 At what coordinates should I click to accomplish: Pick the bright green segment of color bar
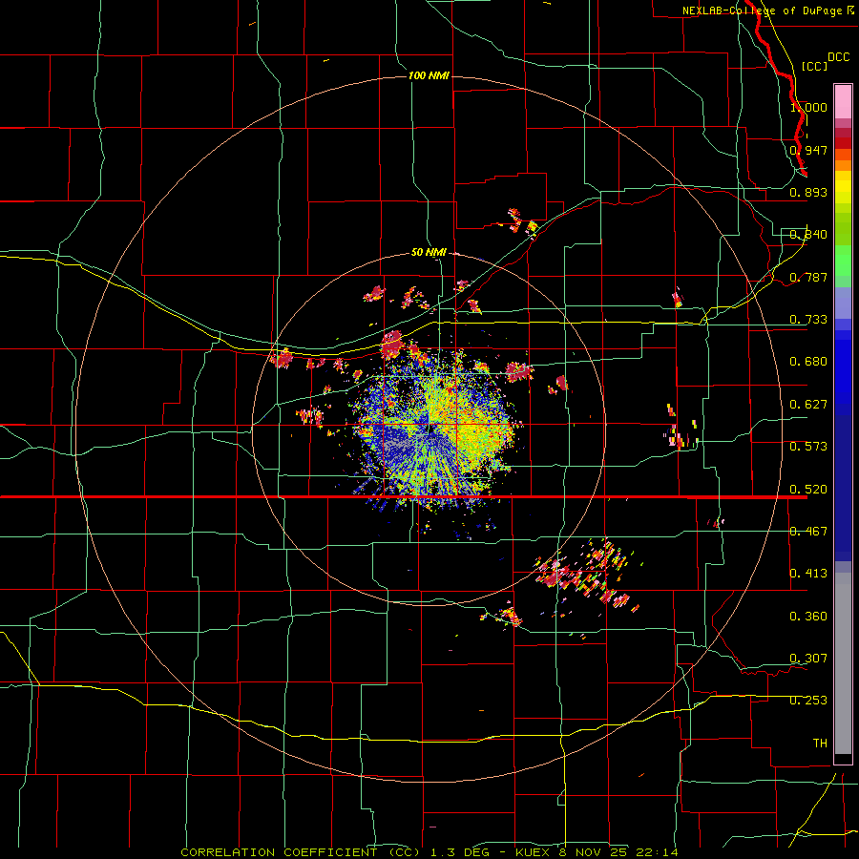[x=843, y=261]
